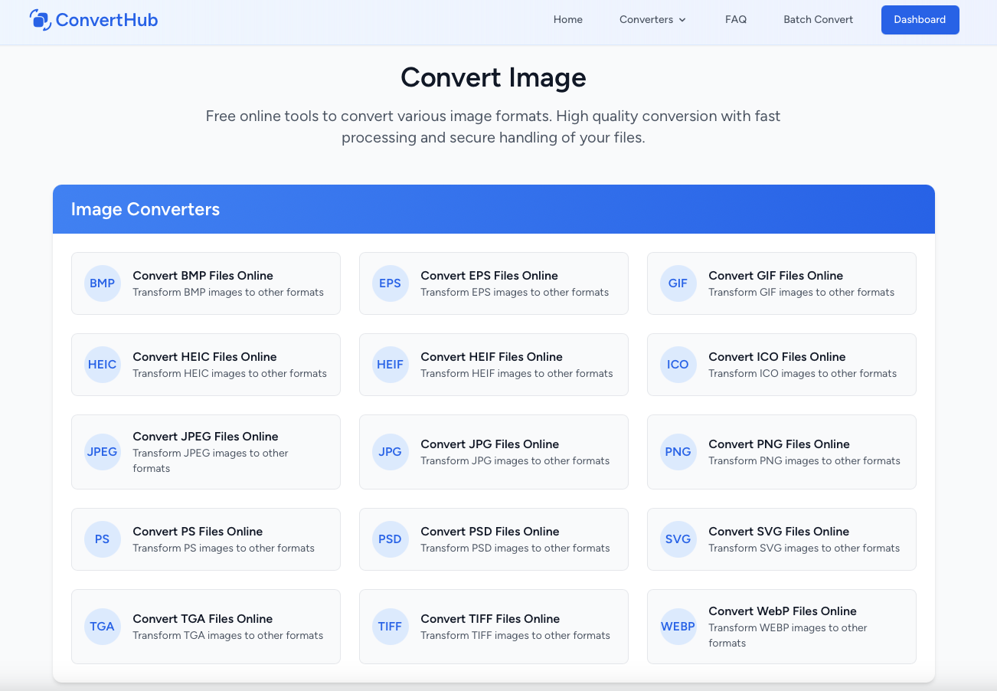The width and height of the screenshot is (997, 691).
Task: Click 'Transform TGA images to other formats' text
Action: (228, 636)
